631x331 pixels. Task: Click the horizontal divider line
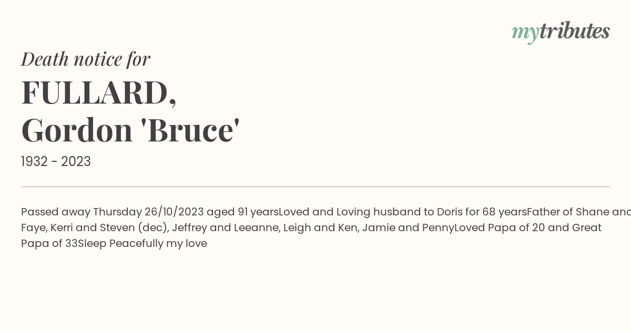coord(315,187)
